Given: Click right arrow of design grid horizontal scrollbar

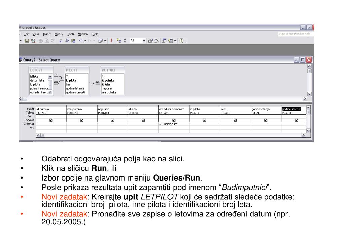Looking at the screenshot, I should (x=304, y=135).
